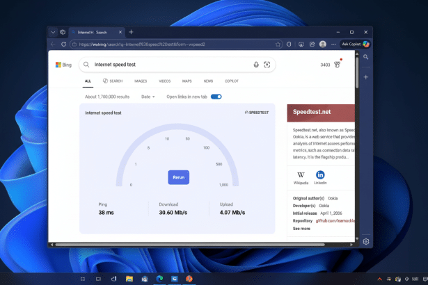The height and width of the screenshot is (285, 428).
Task: Switch to the NEWS tab
Action: coord(208,81)
